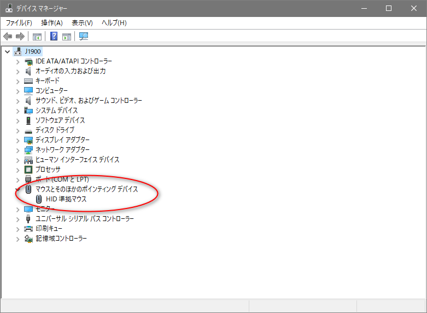This screenshot has height=313, width=427.
Task: Click the Forward arrow toolbar icon
Action: 20,37
